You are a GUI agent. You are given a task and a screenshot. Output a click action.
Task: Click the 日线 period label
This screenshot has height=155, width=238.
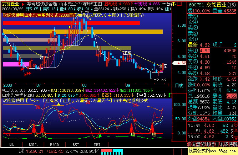(179, 86)
